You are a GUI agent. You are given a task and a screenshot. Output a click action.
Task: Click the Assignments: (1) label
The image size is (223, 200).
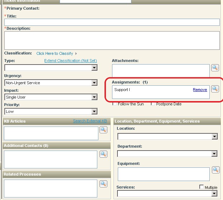point(130,82)
